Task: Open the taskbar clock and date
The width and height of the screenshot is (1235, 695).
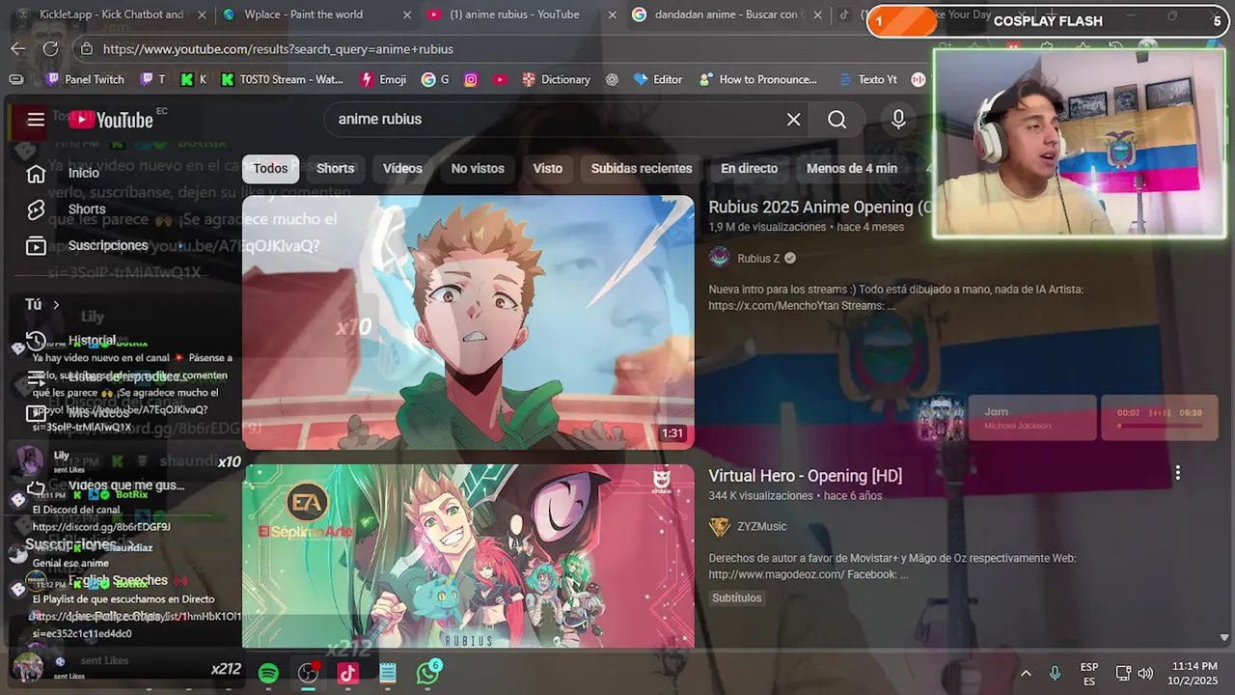Action: pos(1194,673)
